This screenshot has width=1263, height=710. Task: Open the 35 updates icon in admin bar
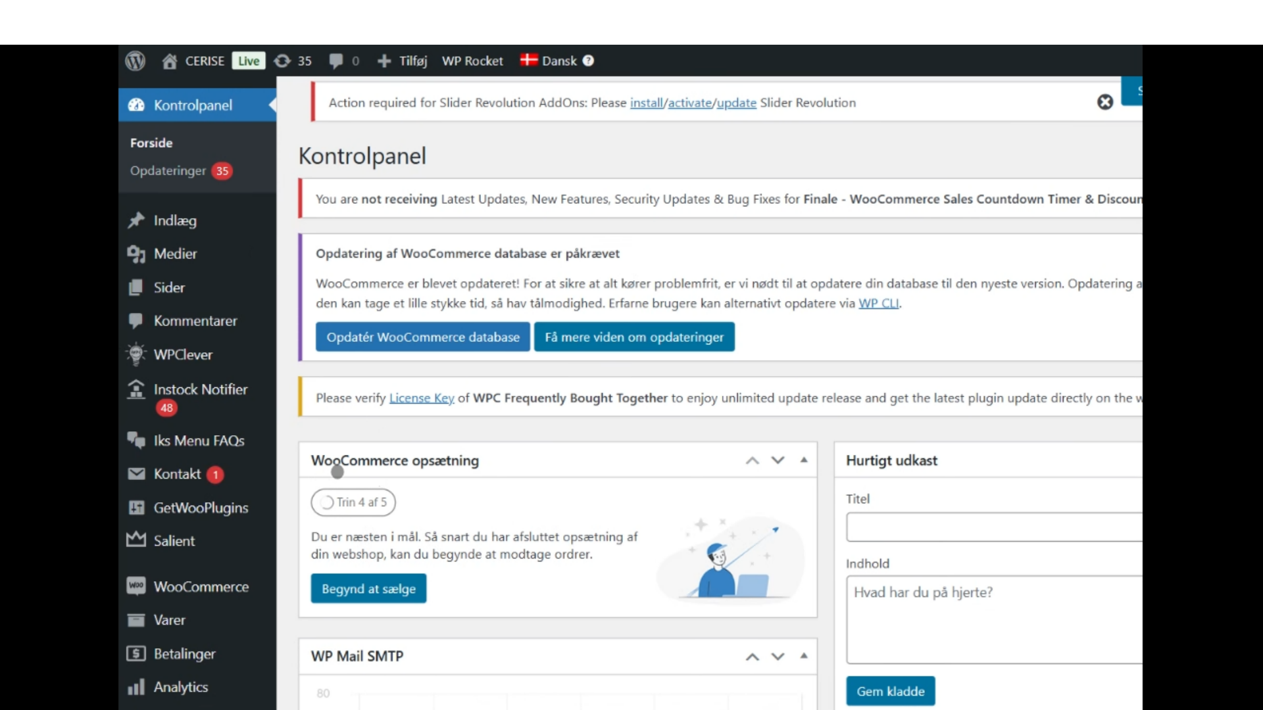tap(282, 61)
